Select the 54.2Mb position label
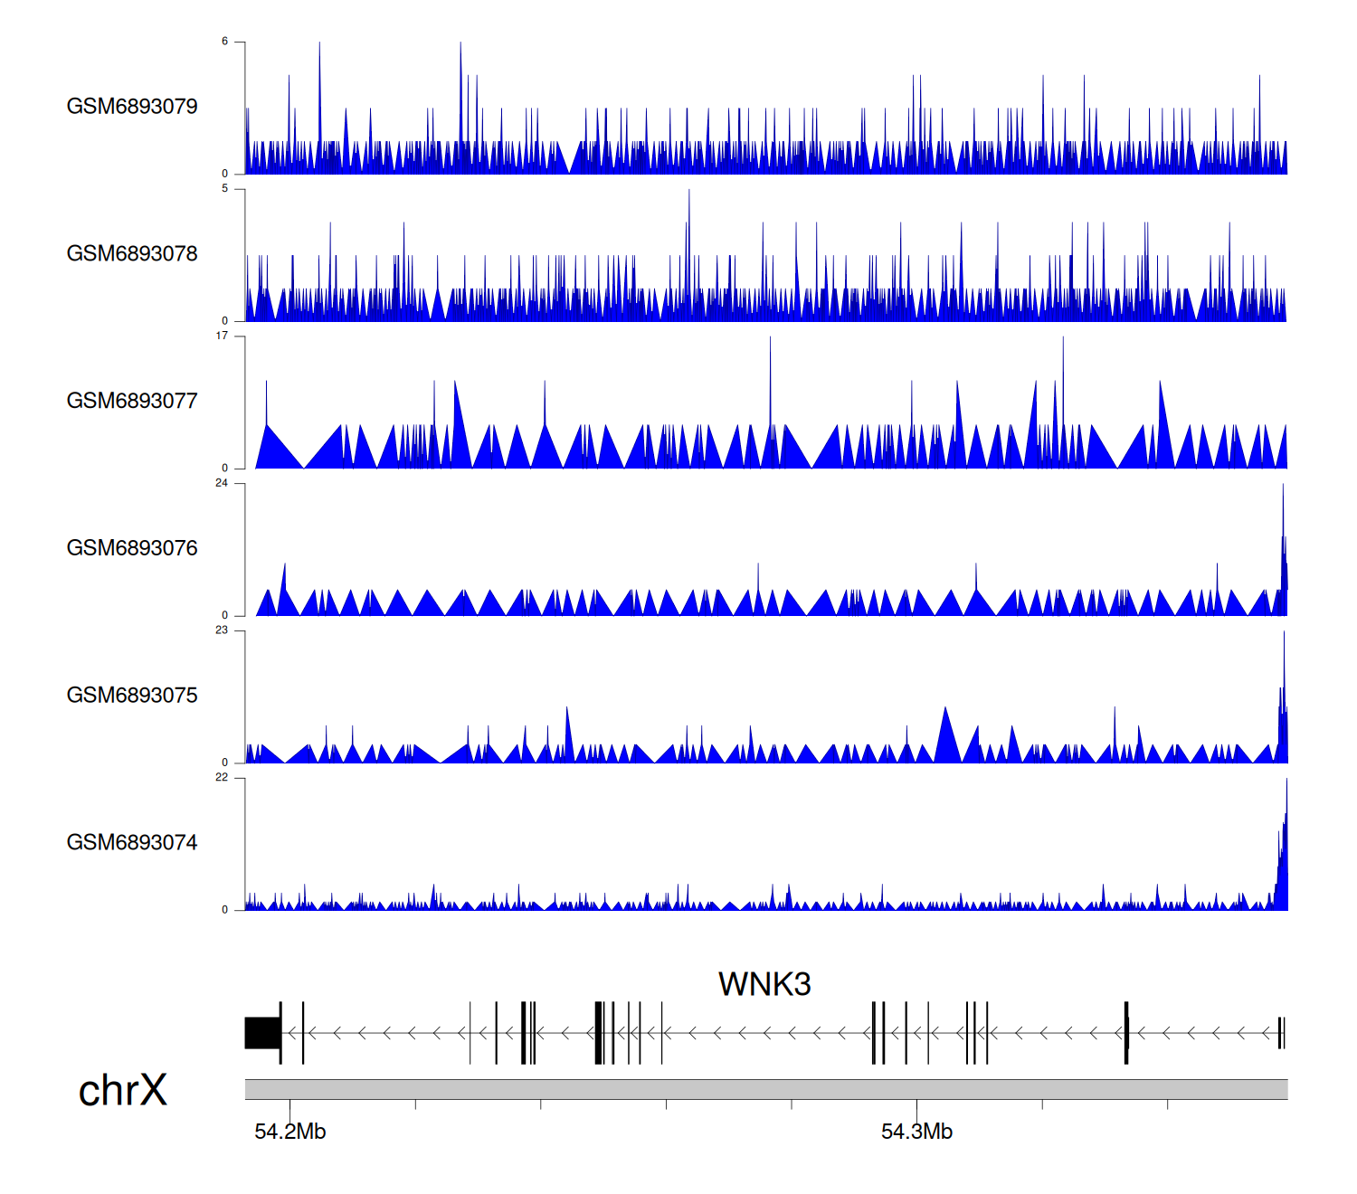The height and width of the screenshot is (1194, 1357). [x=289, y=1132]
